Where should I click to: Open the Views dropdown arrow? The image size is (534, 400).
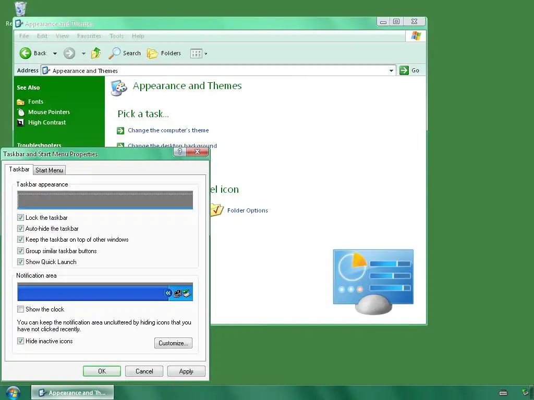point(205,54)
